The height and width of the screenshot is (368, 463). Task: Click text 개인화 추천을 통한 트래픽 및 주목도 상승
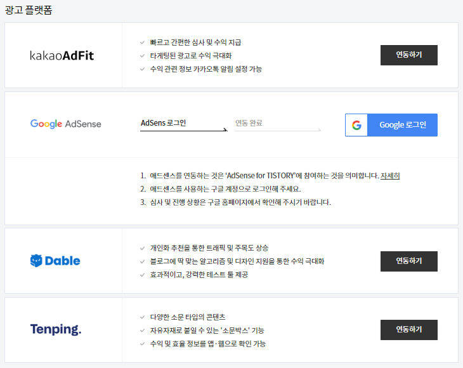[209, 248]
